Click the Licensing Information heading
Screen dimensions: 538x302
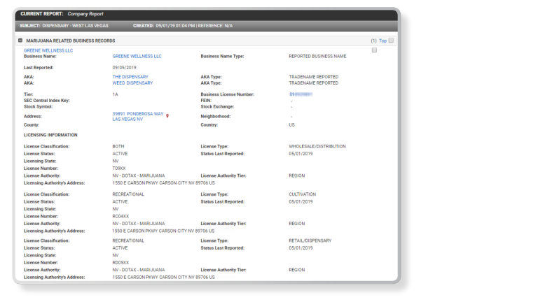click(50, 134)
